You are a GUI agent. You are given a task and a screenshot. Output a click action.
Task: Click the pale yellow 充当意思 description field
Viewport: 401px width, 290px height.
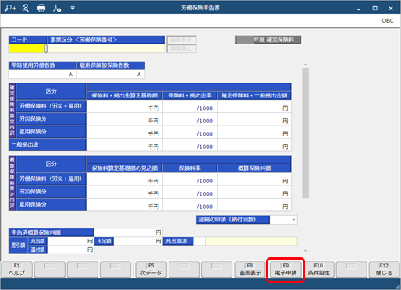tap(251, 241)
